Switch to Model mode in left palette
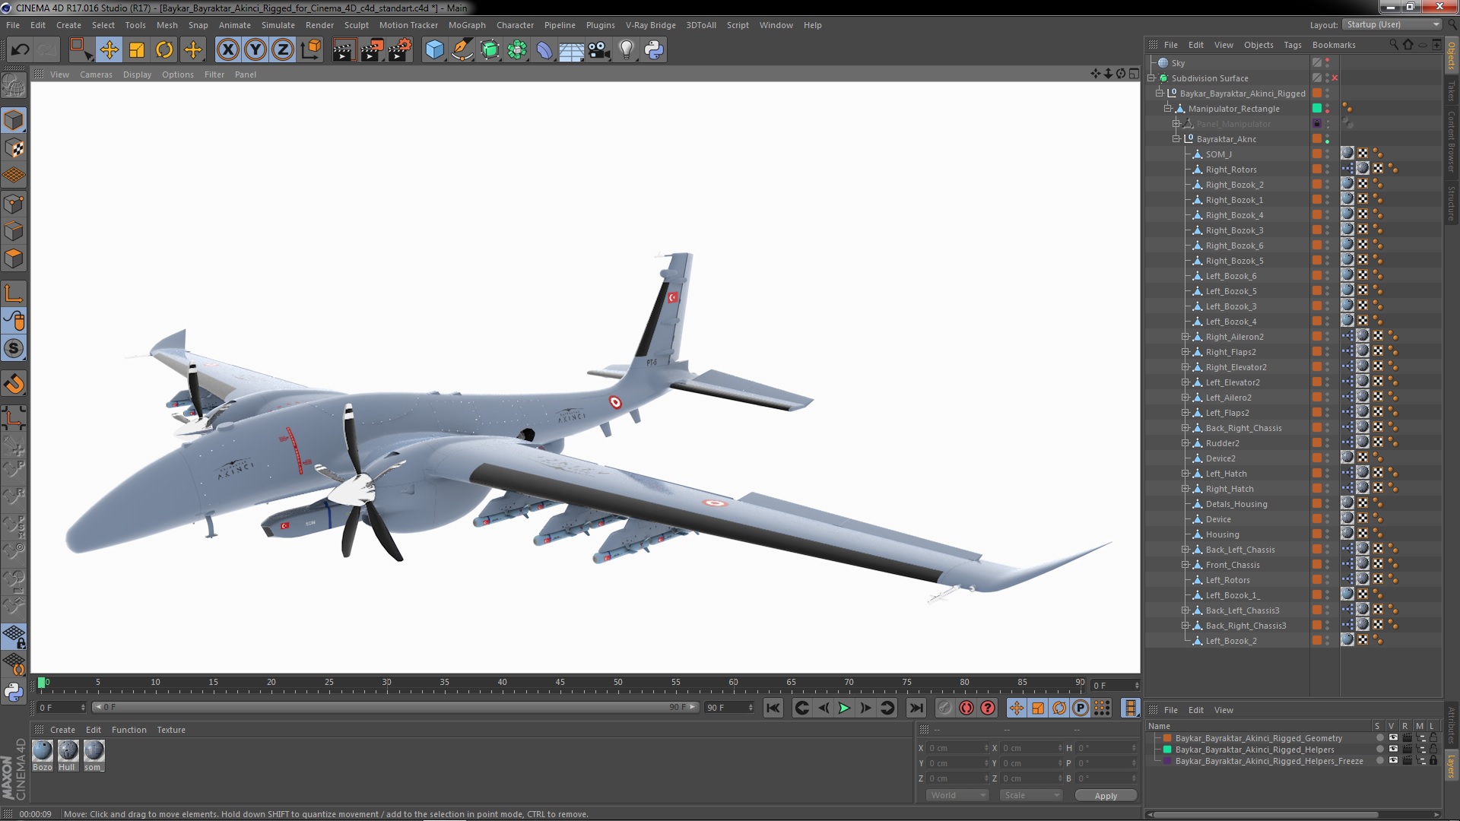Screen dimensions: 1460x821 (x=14, y=120)
